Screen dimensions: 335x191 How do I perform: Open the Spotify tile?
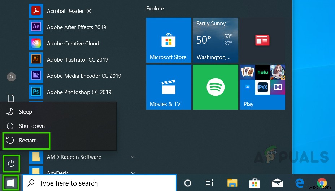pyautogui.click(x=216, y=87)
